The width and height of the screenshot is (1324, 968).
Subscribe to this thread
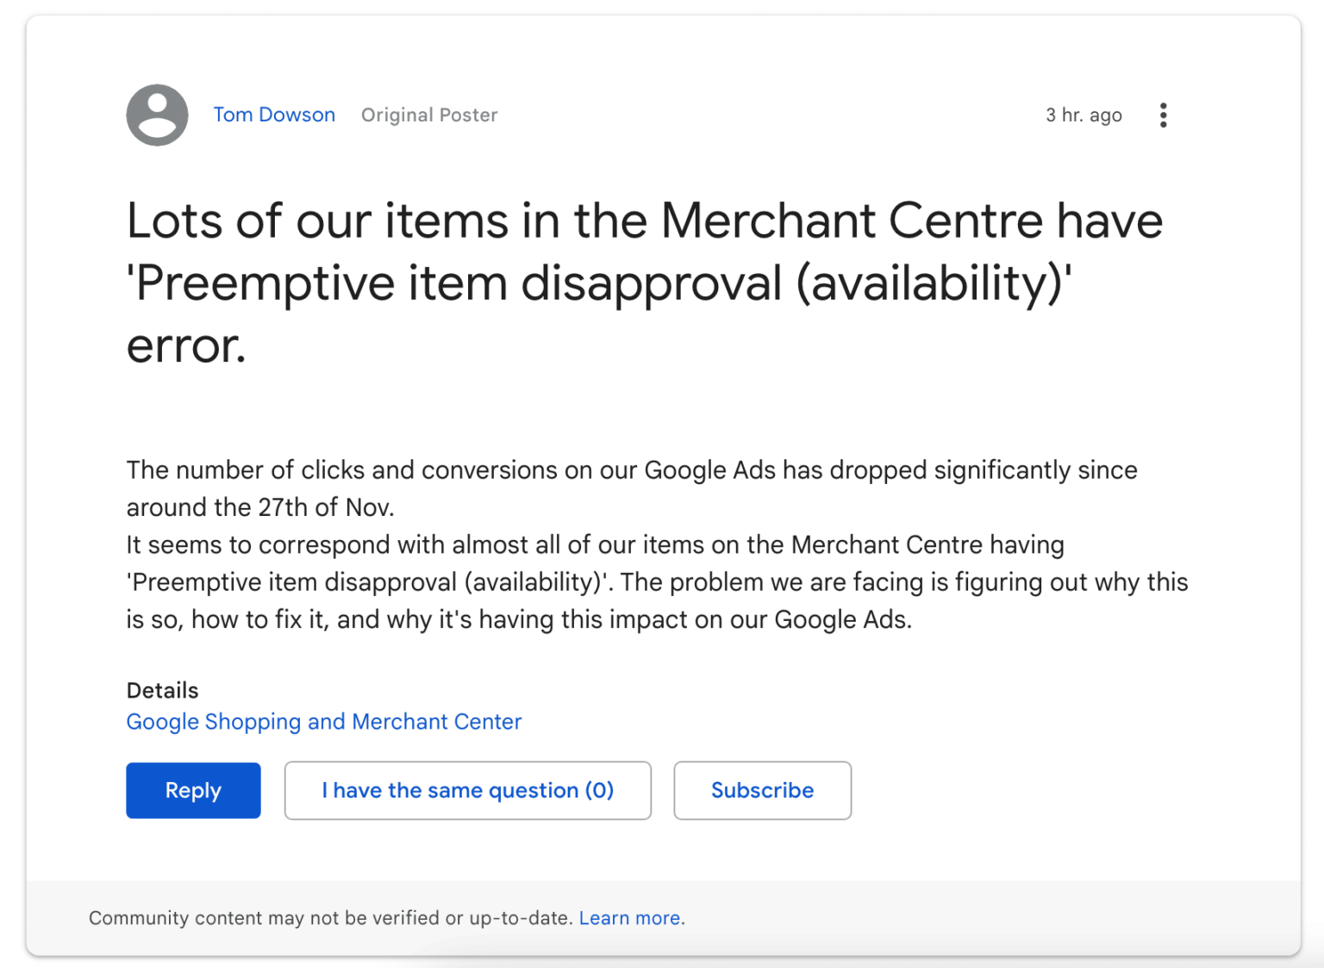click(762, 790)
